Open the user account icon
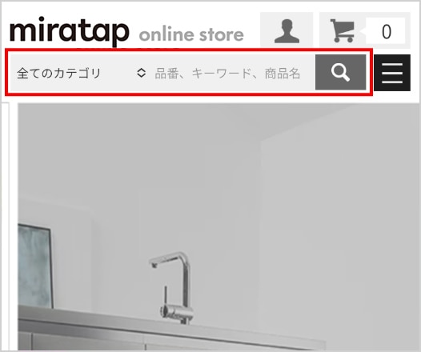 coord(287,30)
